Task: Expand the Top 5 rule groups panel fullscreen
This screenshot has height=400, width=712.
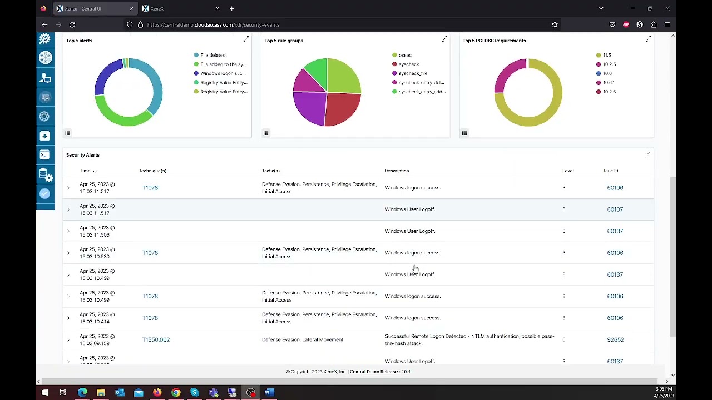Action: 444,39
